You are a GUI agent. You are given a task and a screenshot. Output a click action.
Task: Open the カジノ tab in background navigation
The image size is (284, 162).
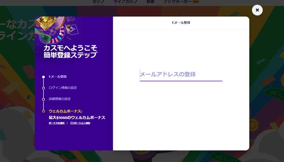click(98, 2)
